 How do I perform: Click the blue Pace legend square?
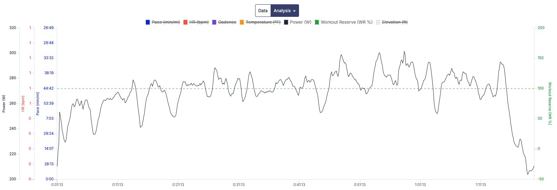click(x=148, y=22)
